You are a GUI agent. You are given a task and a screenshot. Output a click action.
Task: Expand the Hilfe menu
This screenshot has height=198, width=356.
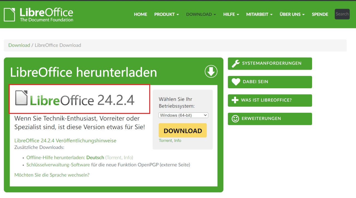click(x=231, y=14)
